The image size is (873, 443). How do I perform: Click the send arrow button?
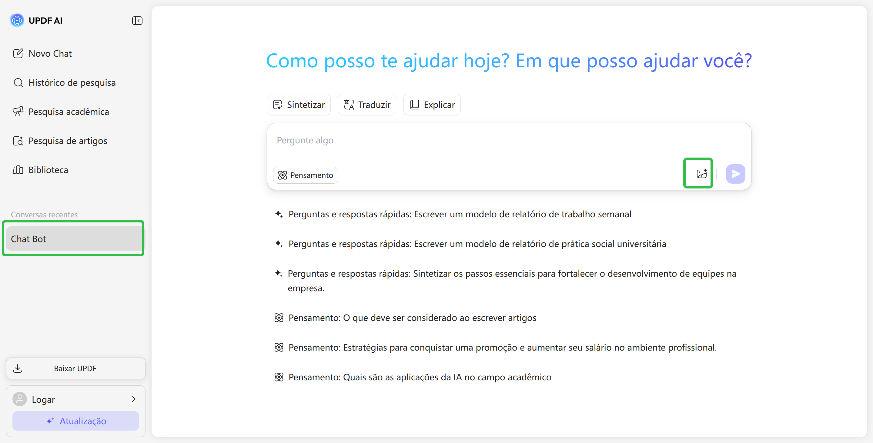(735, 174)
